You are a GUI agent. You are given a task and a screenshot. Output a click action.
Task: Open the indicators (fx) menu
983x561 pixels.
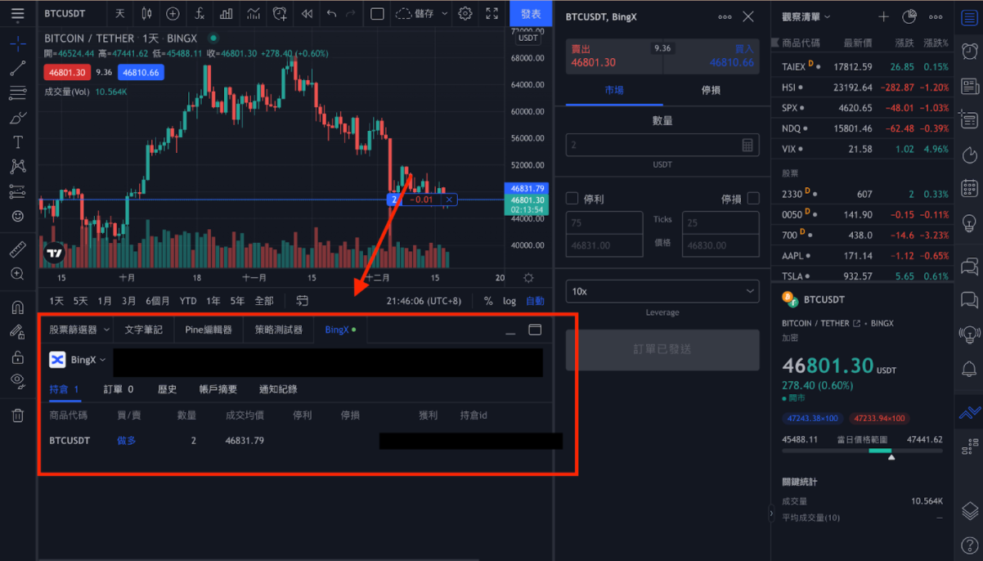point(200,14)
